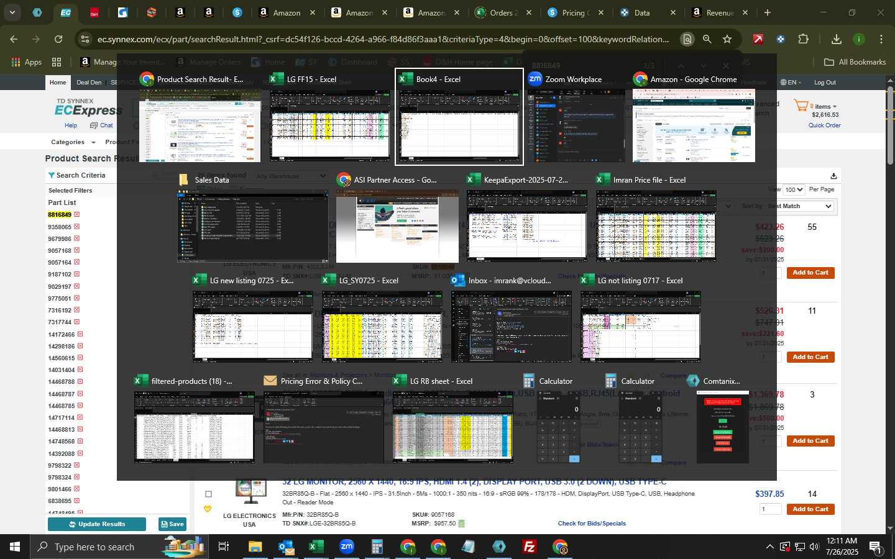Remove part 9187102 from the part list
This screenshot has width=895, height=559.
(x=77, y=275)
